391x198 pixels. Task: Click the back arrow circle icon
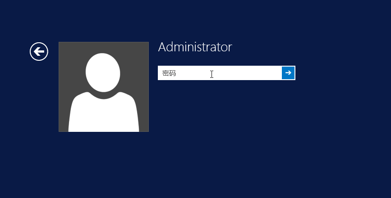[39, 51]
